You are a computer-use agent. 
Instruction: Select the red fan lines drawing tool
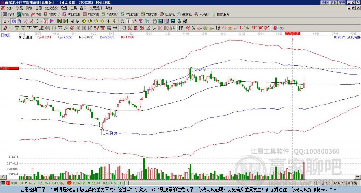(x=130, y=28)
